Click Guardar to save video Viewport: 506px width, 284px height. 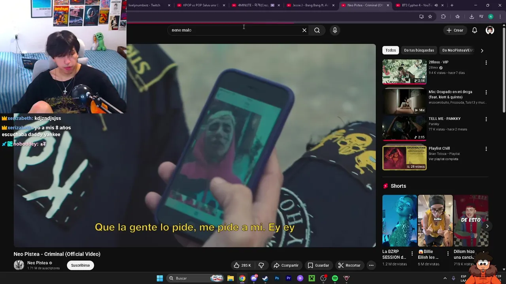(x=318, y=265)
